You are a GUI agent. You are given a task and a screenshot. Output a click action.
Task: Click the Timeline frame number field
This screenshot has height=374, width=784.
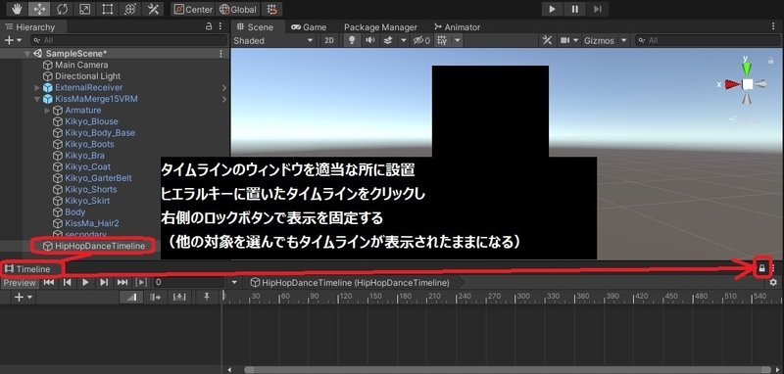[188, 283]
